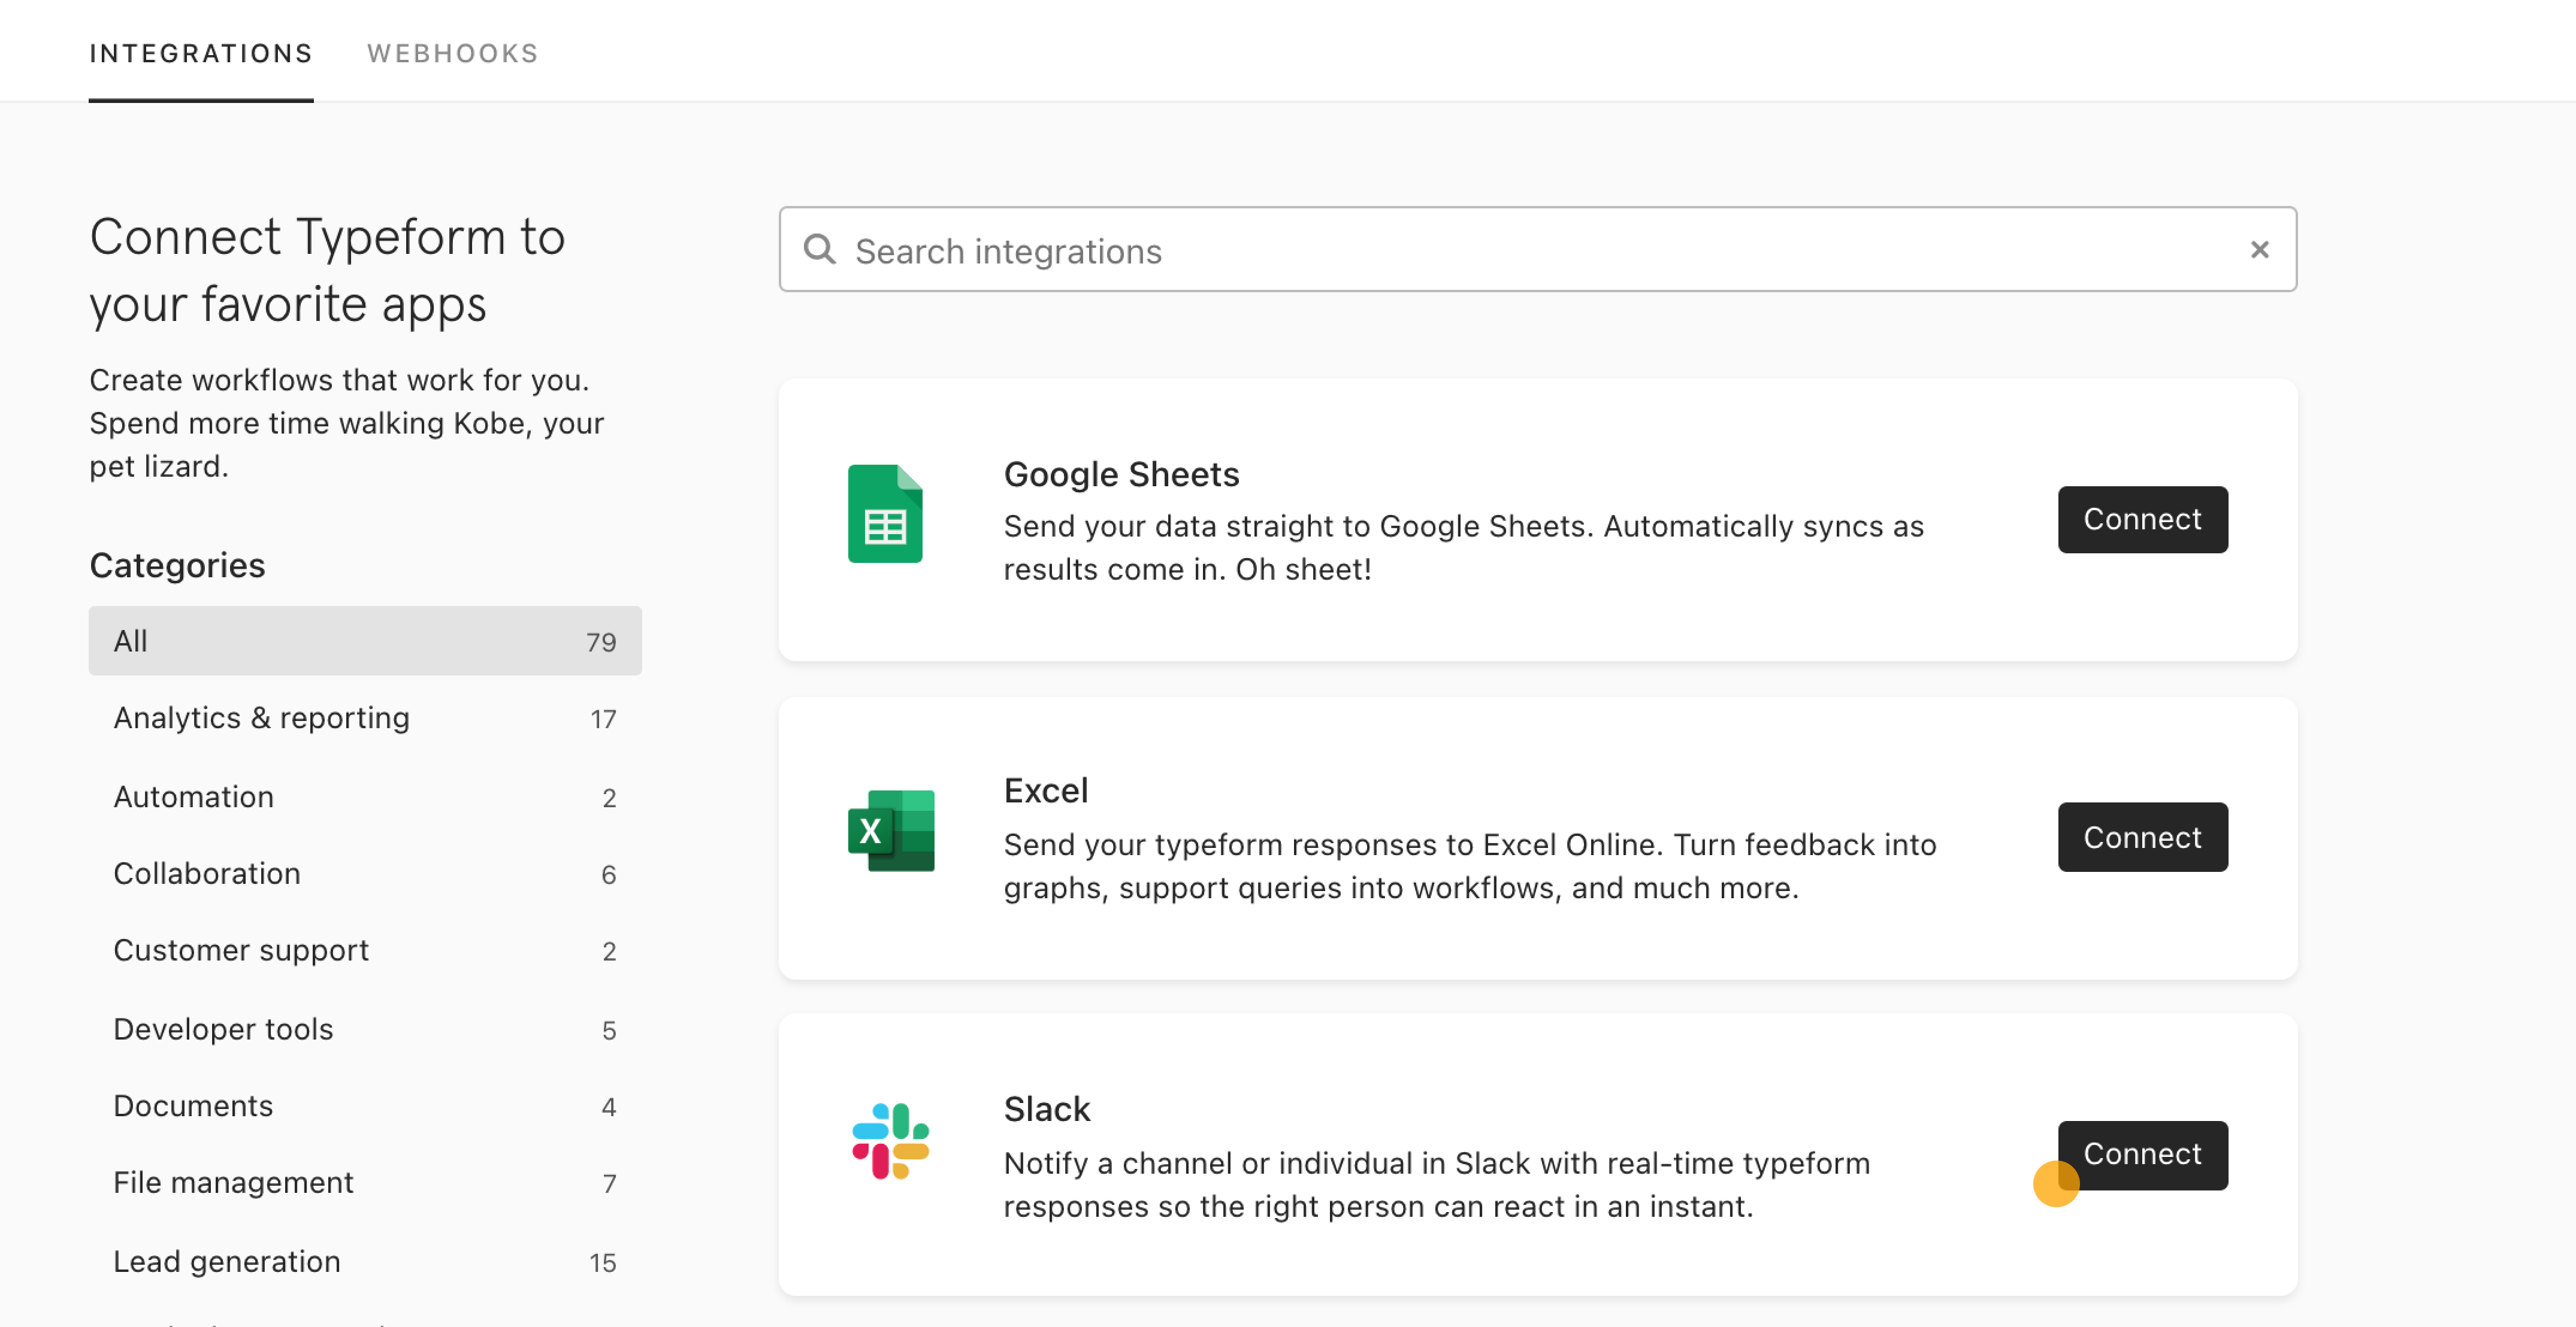Image resolution: width=2576 pixels, height=1327 pixels.
Task: Clear the search field with the X
Action: tap(2259, 249)
